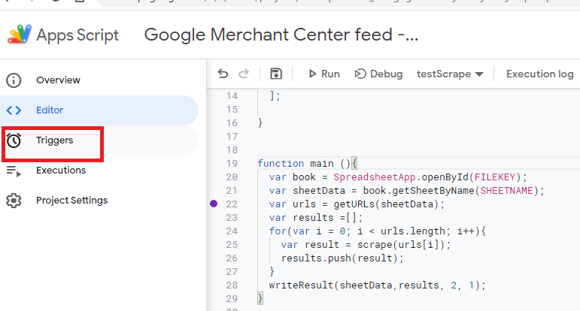Open the Execution log

(x=539, y=74)
